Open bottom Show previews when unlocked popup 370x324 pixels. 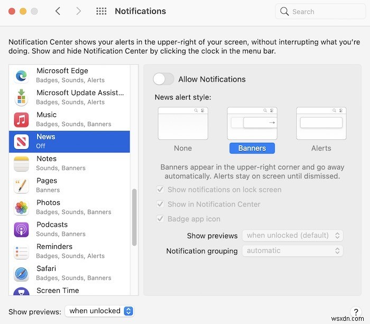point(99,311)
